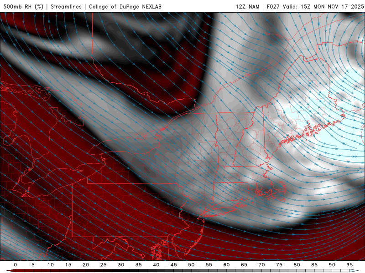Image resolution: width=365 pixels, height=273 pixels.
Task: Click the '90' value on the color scale
Action: (332, 265)
